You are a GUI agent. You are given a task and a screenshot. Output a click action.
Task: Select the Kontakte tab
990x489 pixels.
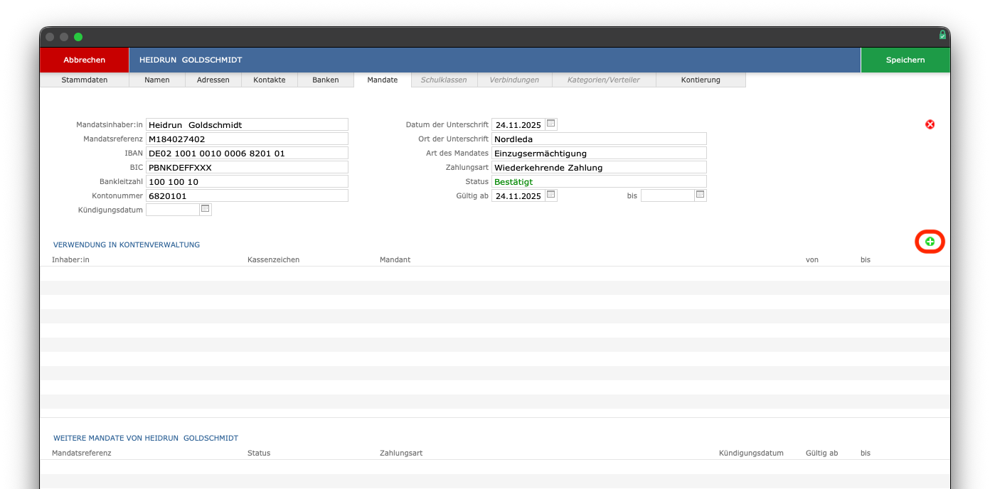[270, 80]
